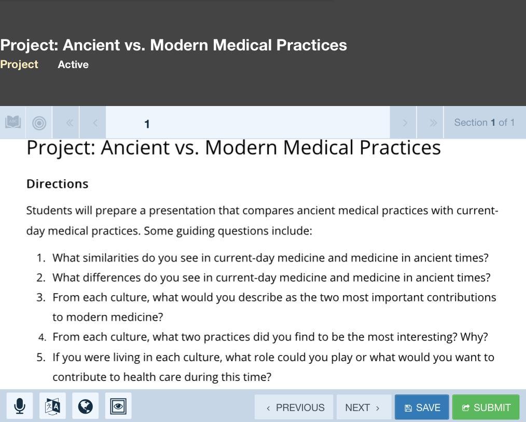This screenshot has height=422, width=526.
Task: Click the PREVIOUS button
Action: [295, 407]
